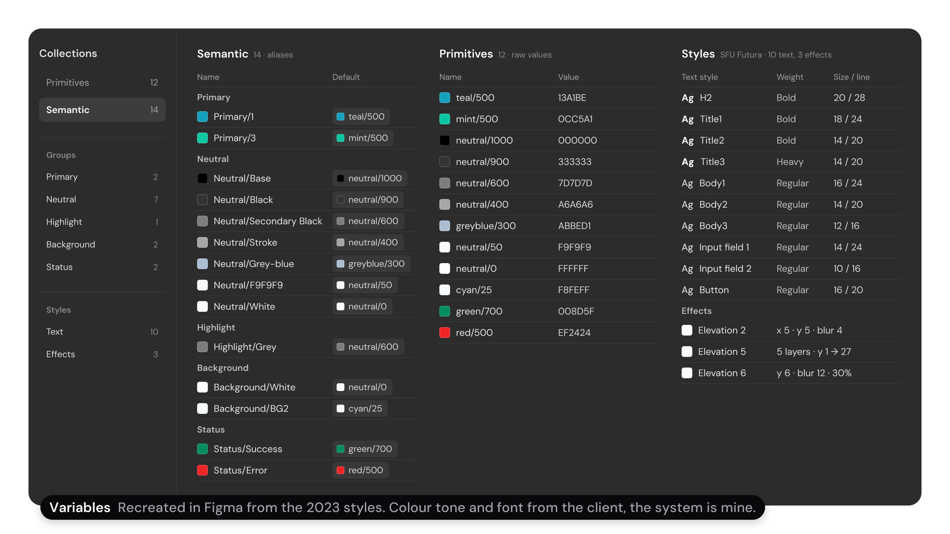
Task: Click the Heavy weight for Title3
Action: (x=790, y=162)
